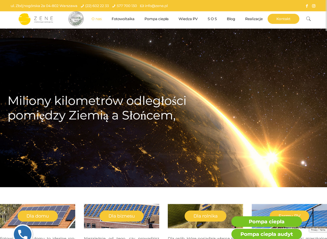Open the Realizacje menu item
The height and width of the screenshot is (239, 327).
pyautogui.click(x=254, y=19)
